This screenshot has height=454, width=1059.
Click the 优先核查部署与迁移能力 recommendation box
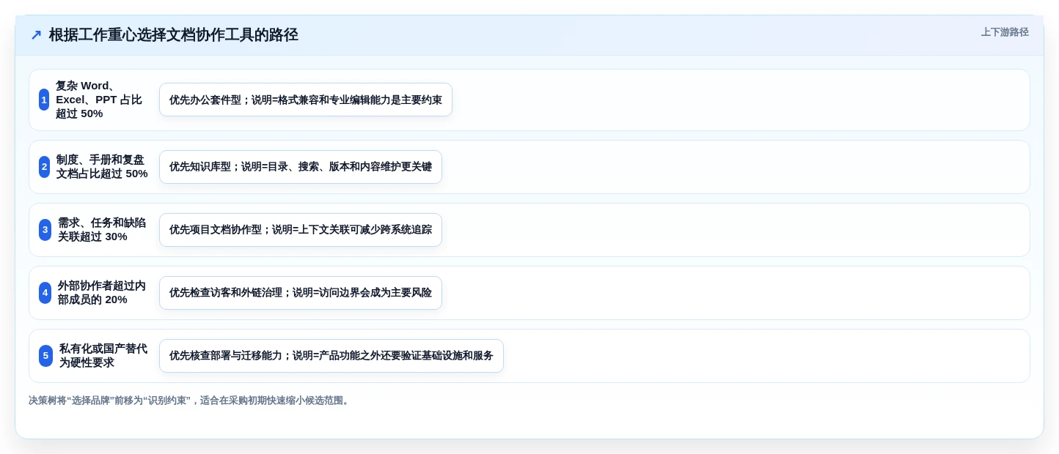click(x=331, y=356)
